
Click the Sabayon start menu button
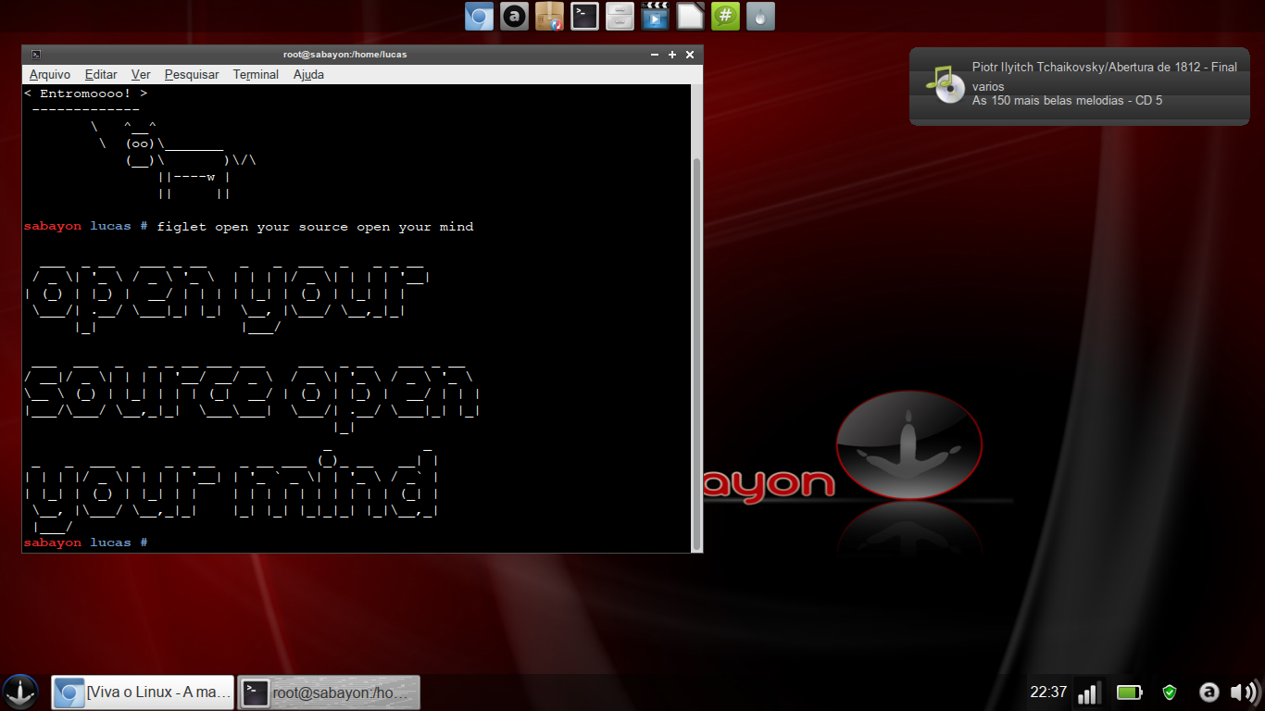(20, 692)
